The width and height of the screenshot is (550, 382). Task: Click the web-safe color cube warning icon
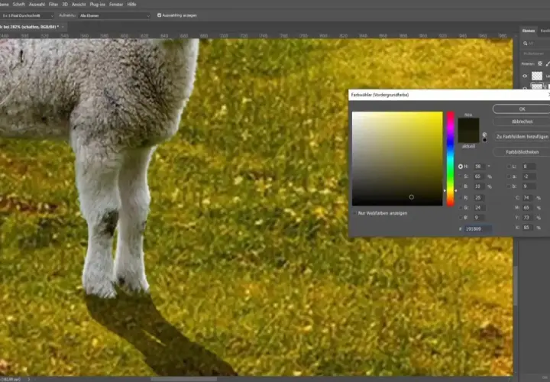484,134
